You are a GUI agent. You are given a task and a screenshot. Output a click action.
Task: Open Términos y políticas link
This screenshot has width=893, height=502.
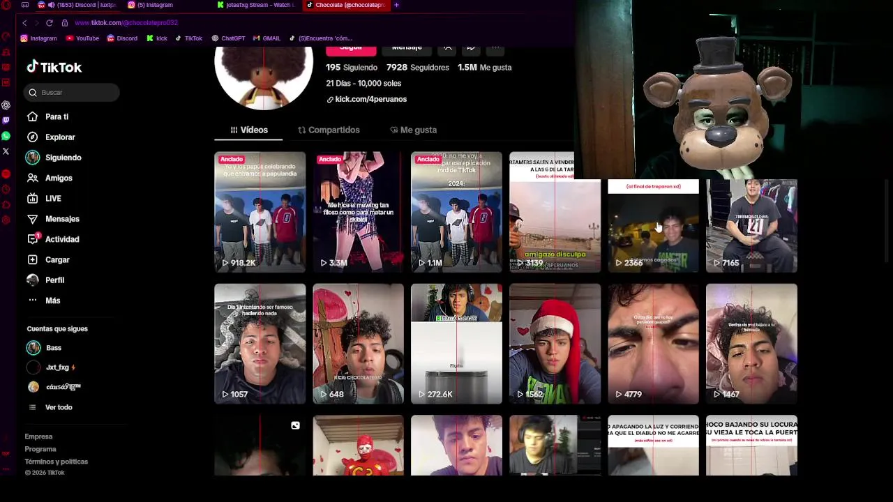click(x=57, y=462)
